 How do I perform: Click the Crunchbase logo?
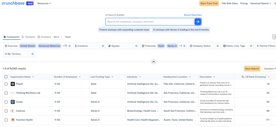tap(13, 3)
